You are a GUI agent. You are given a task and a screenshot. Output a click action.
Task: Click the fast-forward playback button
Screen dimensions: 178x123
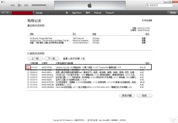click(x=26, y=5)
